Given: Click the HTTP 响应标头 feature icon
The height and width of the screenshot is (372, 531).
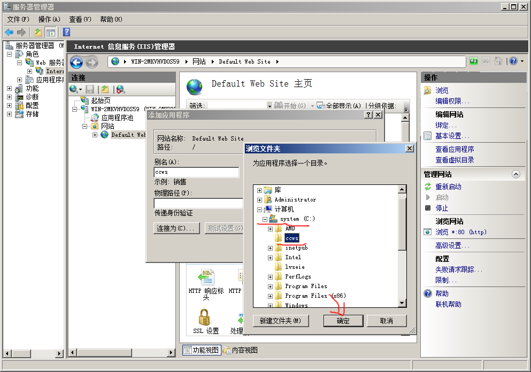Looking at the screenshot, I should pyautogui.click(x=206, y=277).
